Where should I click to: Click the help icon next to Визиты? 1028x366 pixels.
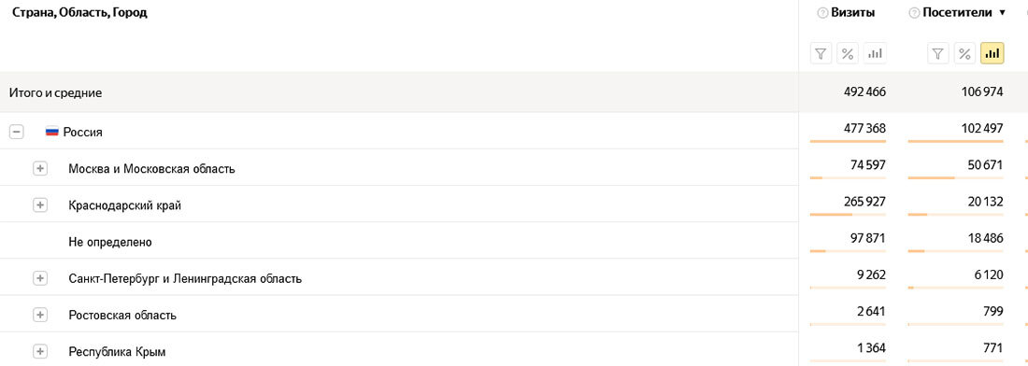(822, 13)
